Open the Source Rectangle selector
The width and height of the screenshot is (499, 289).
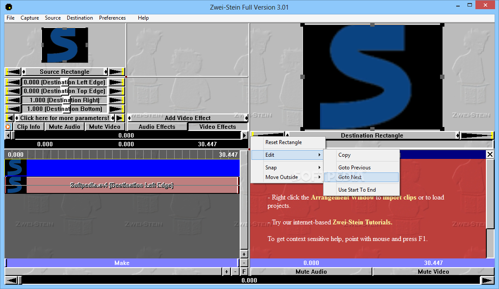65,72
